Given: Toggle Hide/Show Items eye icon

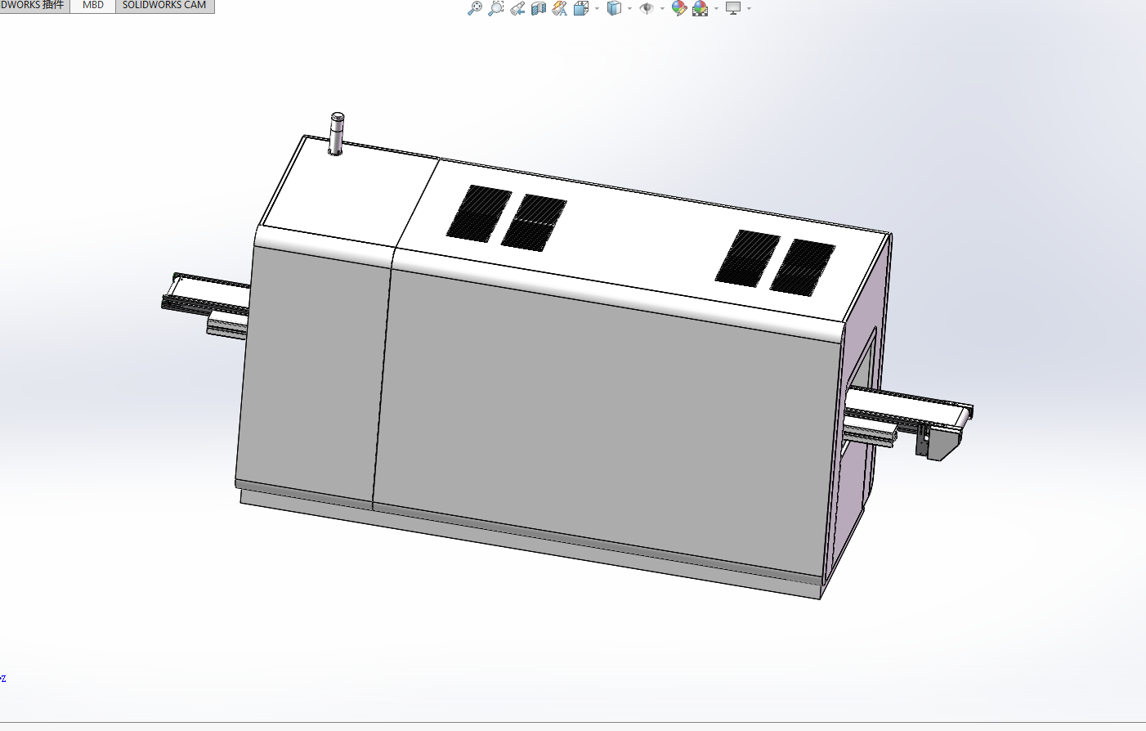Looking at the screenshot, I should (x=647, y=8).
